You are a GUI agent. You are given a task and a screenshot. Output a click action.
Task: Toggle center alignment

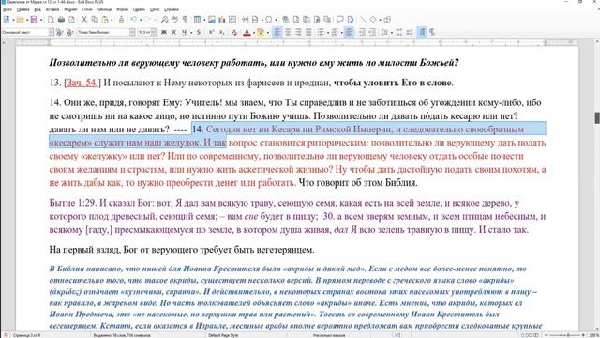tap(288, 33)
